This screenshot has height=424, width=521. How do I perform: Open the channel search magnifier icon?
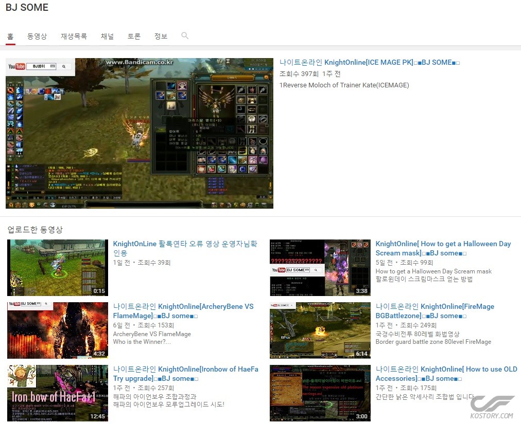point(185,35)
